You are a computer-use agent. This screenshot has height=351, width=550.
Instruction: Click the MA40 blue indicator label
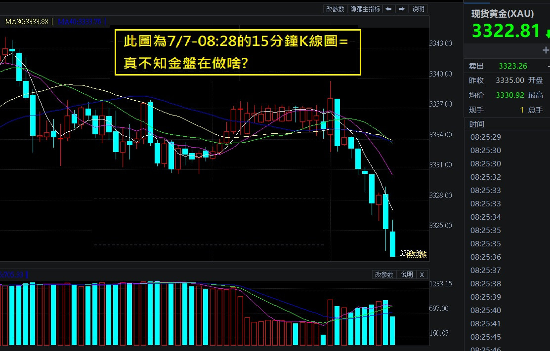coord(80,22)
